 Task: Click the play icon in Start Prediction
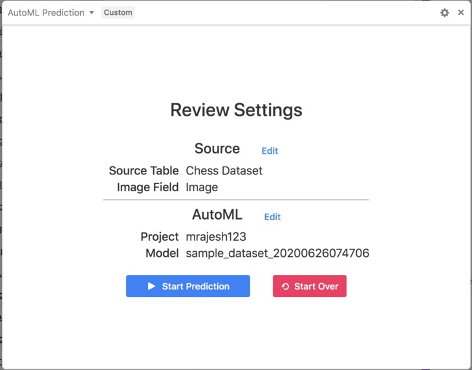(x=151, y=286)
